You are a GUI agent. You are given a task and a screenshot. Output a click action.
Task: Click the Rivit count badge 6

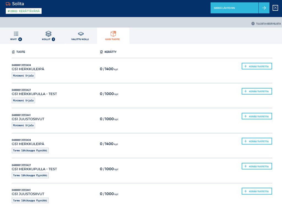click(20, 39)
